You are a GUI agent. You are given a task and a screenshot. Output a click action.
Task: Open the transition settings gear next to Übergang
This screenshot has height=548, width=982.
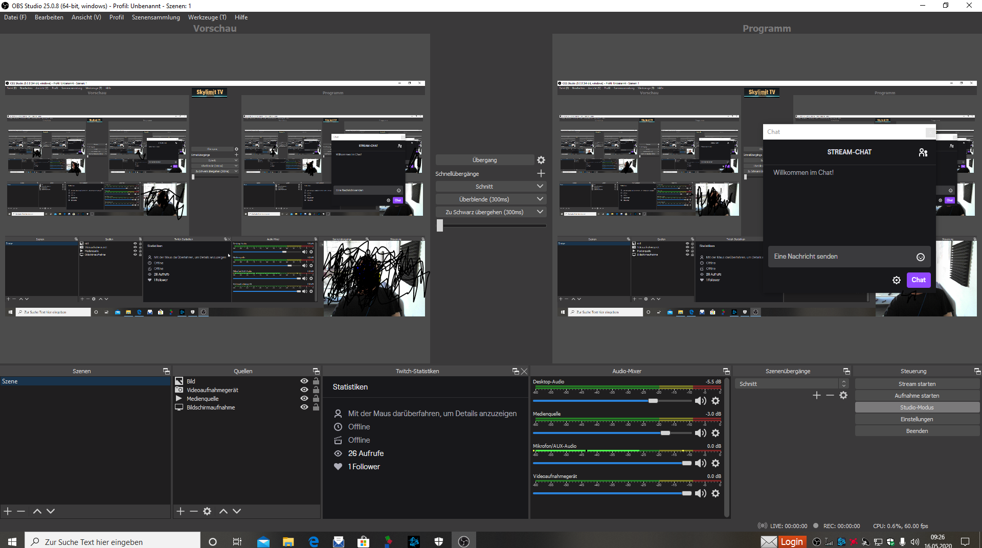coord(541,160)
